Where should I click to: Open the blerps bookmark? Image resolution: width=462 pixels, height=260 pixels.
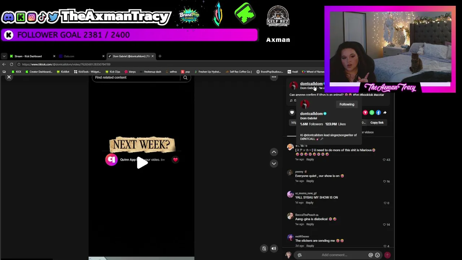coord(130,72)
